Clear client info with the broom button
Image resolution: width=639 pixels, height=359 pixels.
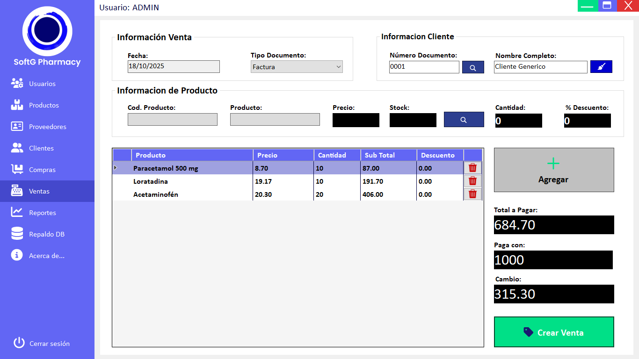pos(601,67)
